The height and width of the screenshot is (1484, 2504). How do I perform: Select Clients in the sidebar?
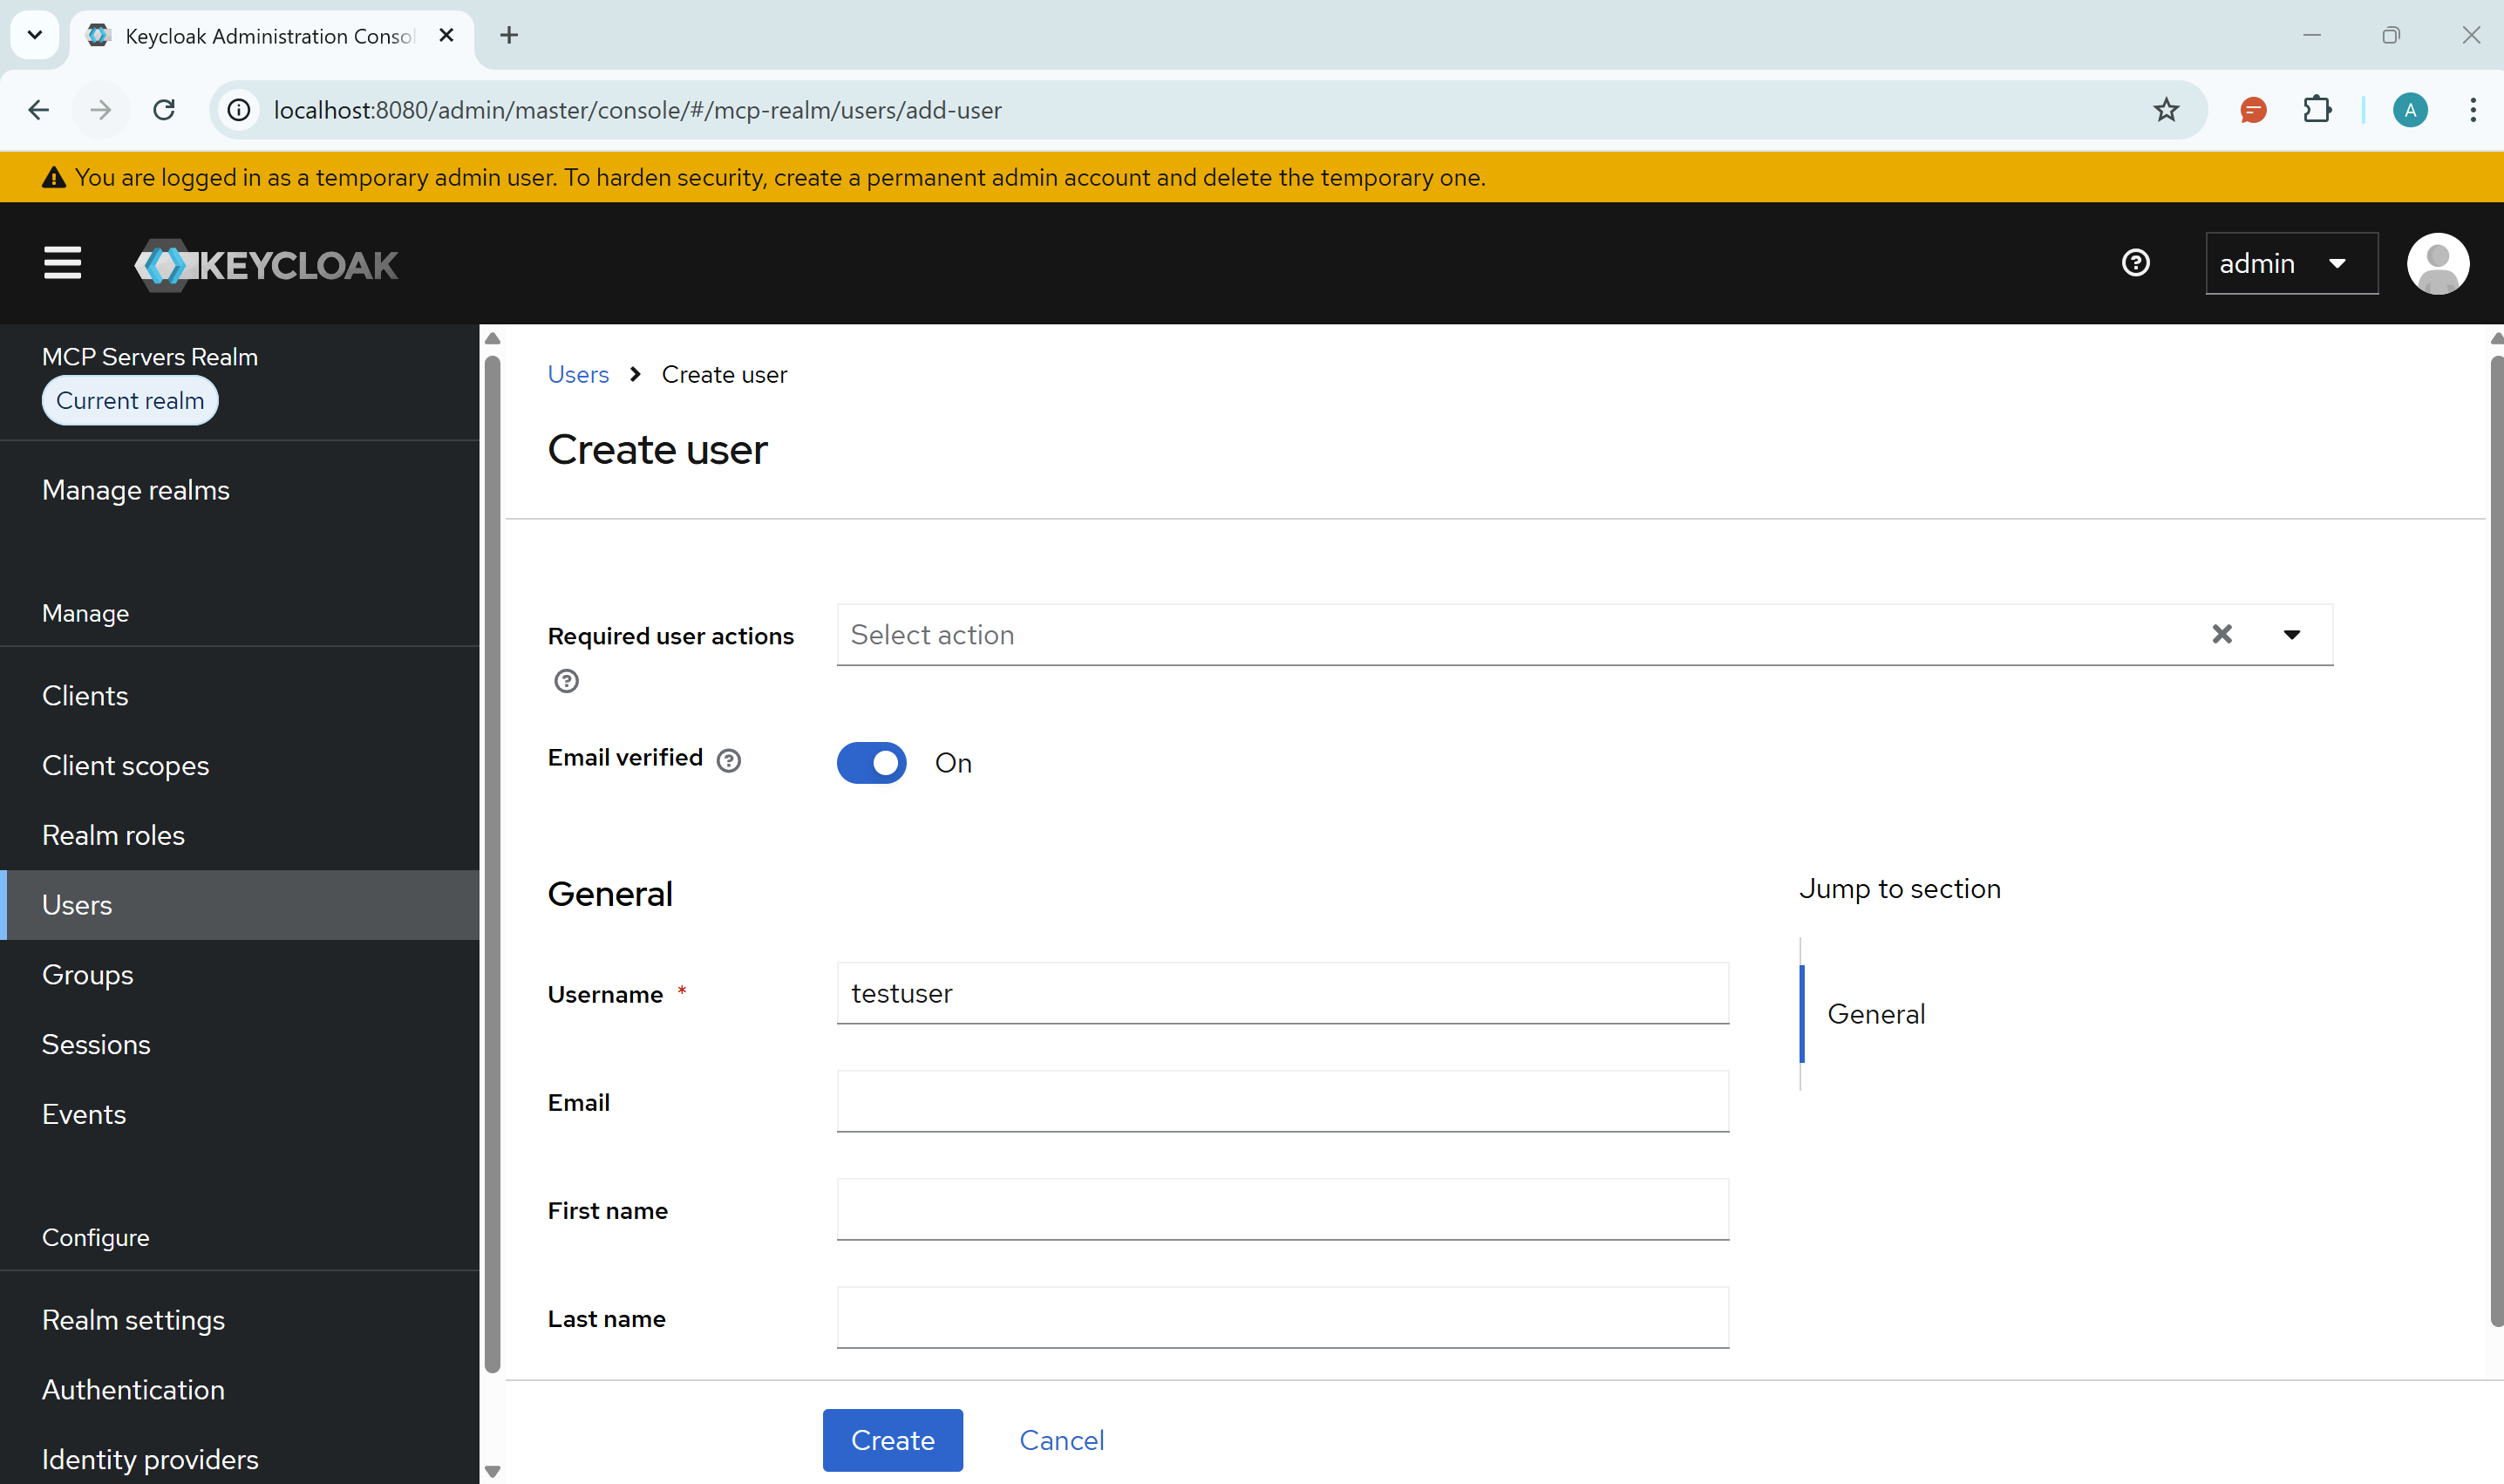pos(85,695)
